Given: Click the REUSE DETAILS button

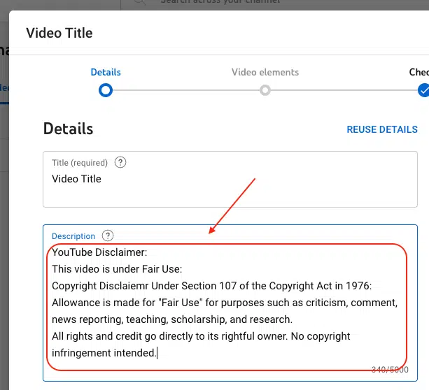Looking at the screenshot, I should click(x=382, y=129).
